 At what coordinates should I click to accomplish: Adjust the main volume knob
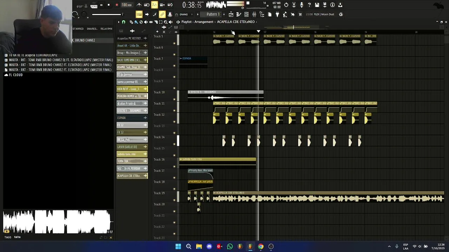pos(75,14)
